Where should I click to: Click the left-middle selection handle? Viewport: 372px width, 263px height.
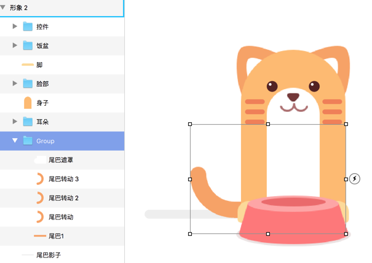pyautogui.click(x=190, y=179)
